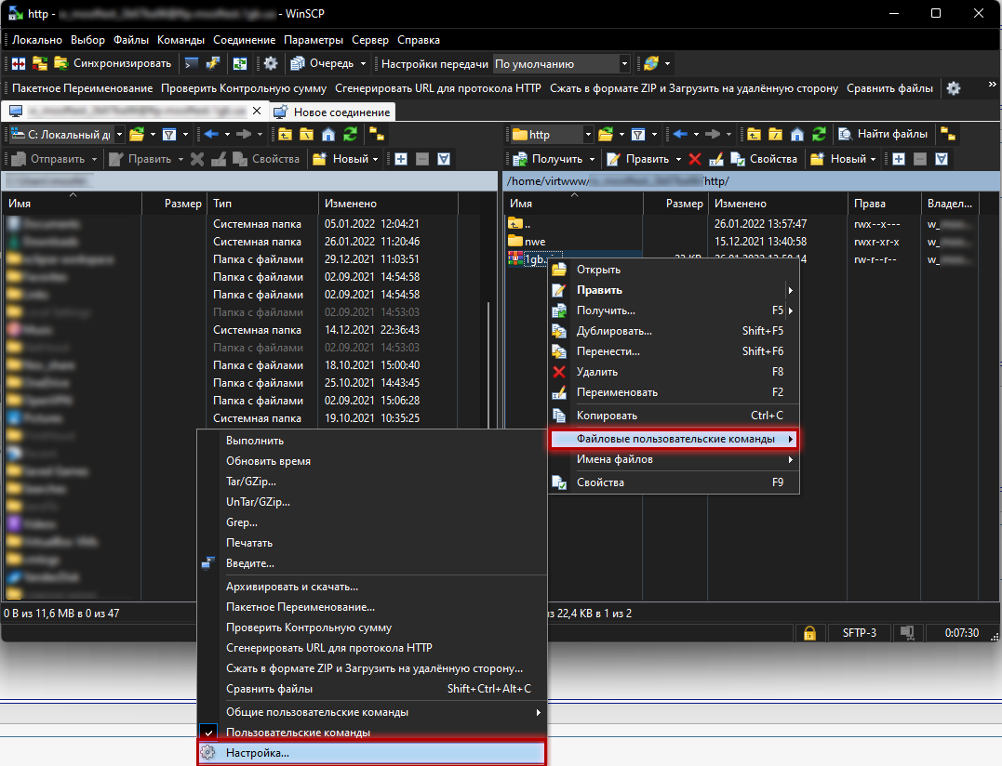This screenshot has height=766, width=1002.
Task: Select Копировать in the context menu
Action: tap(675, 416)
